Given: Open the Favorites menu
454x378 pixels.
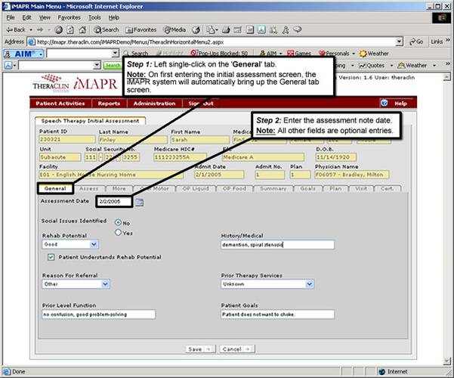Looking at the screenshot, I should [x=69, y=17].
